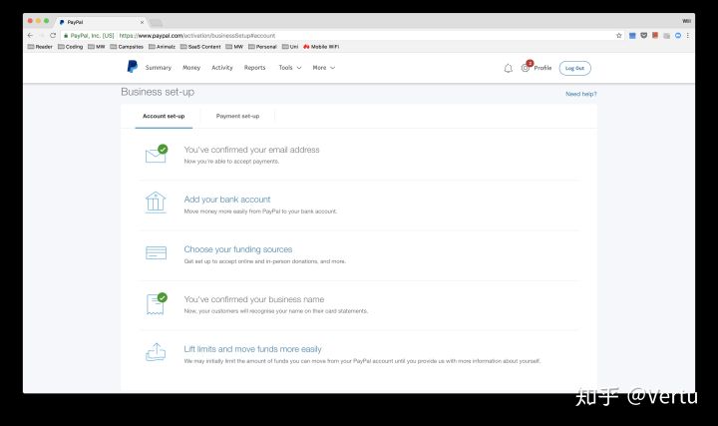Image resolution: width=718 pixels, height=426 pixels.
Task: Open a new tab with the new-tab button
Action: 157,22
